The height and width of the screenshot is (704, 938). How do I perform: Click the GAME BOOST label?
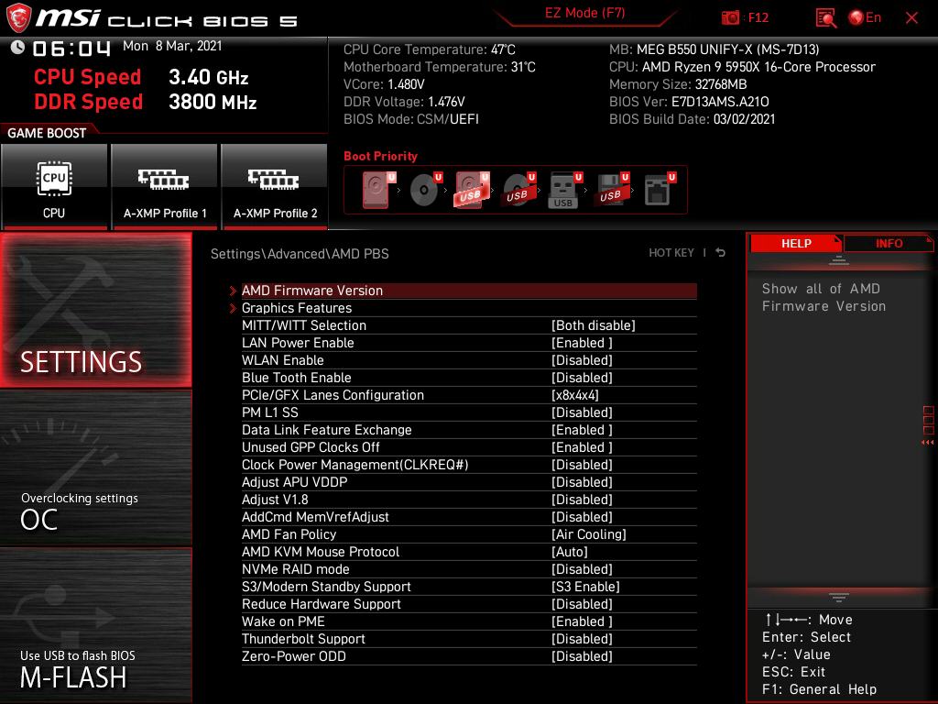[47, 133]
